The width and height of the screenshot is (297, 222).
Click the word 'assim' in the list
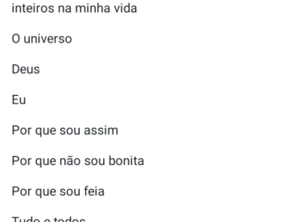tap(101, 131)
